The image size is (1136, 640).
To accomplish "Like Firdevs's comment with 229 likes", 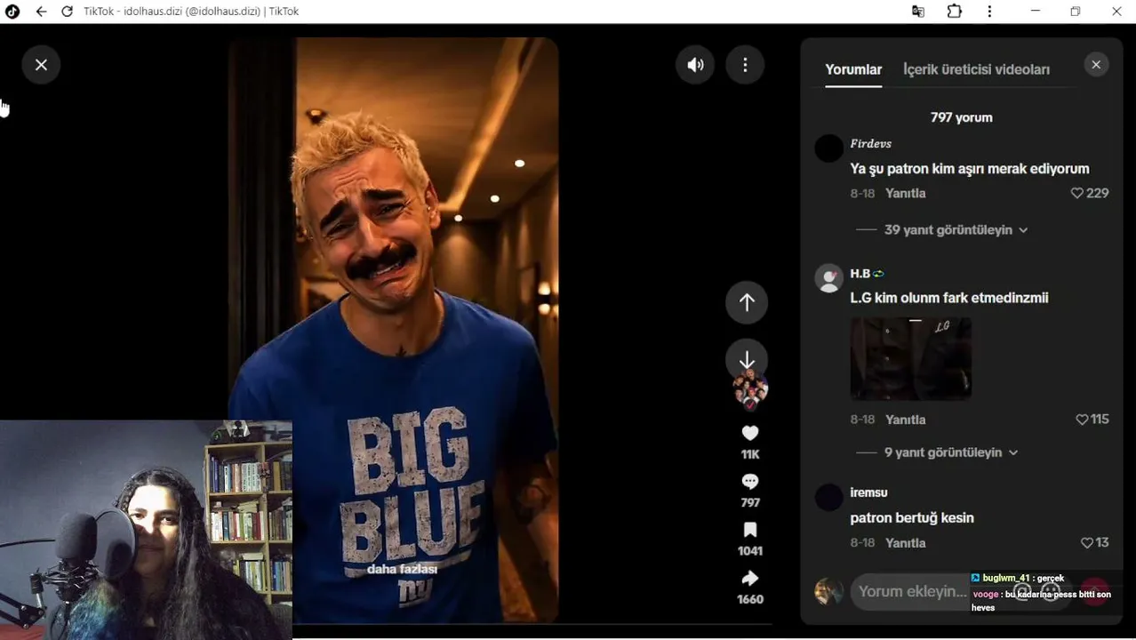I will point(1076,193).
